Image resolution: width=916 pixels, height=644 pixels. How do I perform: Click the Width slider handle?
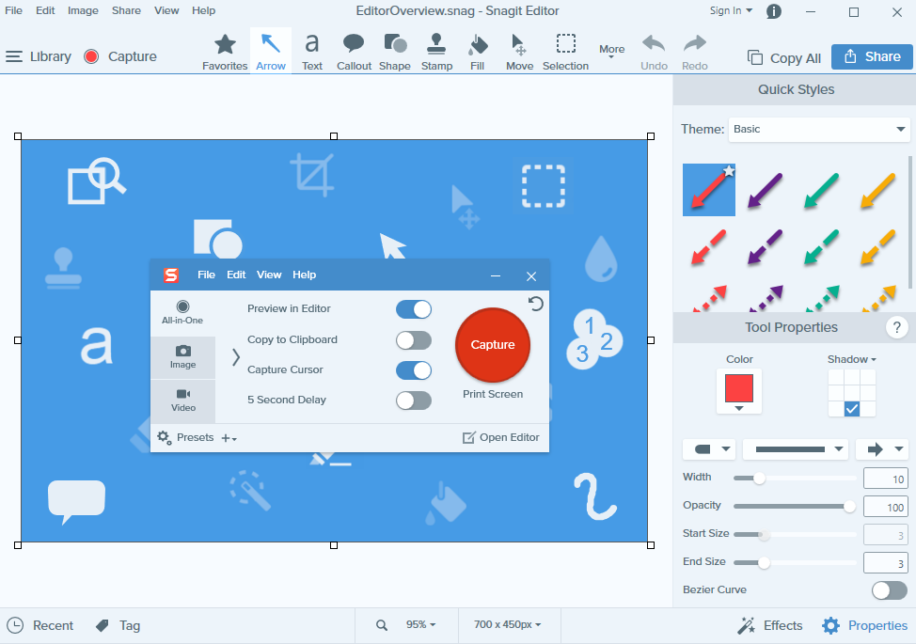tap(759, 479)
